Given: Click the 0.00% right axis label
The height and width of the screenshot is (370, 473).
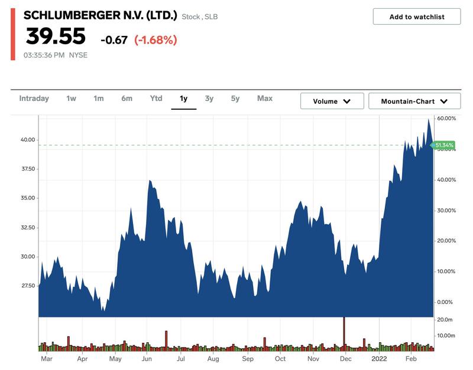Looking at the screenshot, I should pos(445,302).
